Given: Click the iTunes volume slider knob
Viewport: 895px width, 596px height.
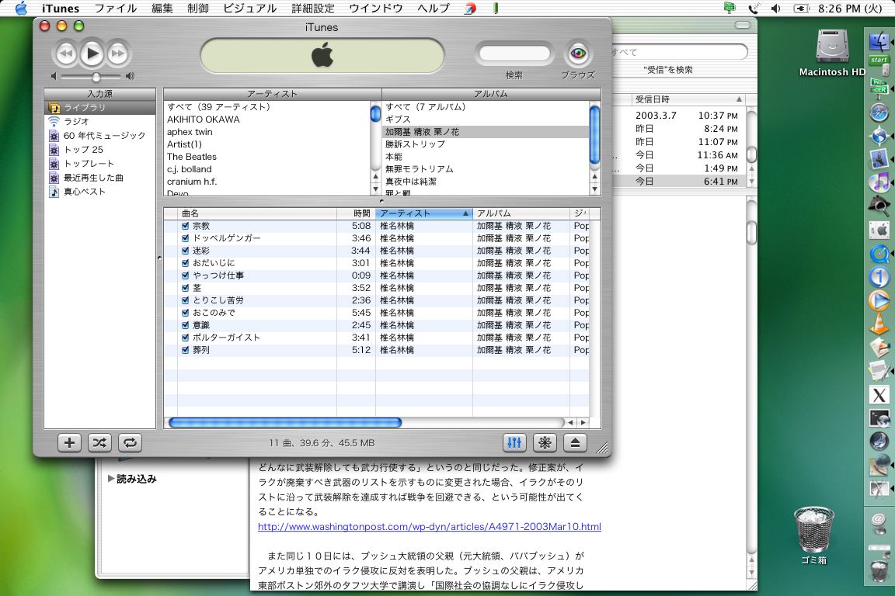Looking at the screenshot, I should coord(96,76).
